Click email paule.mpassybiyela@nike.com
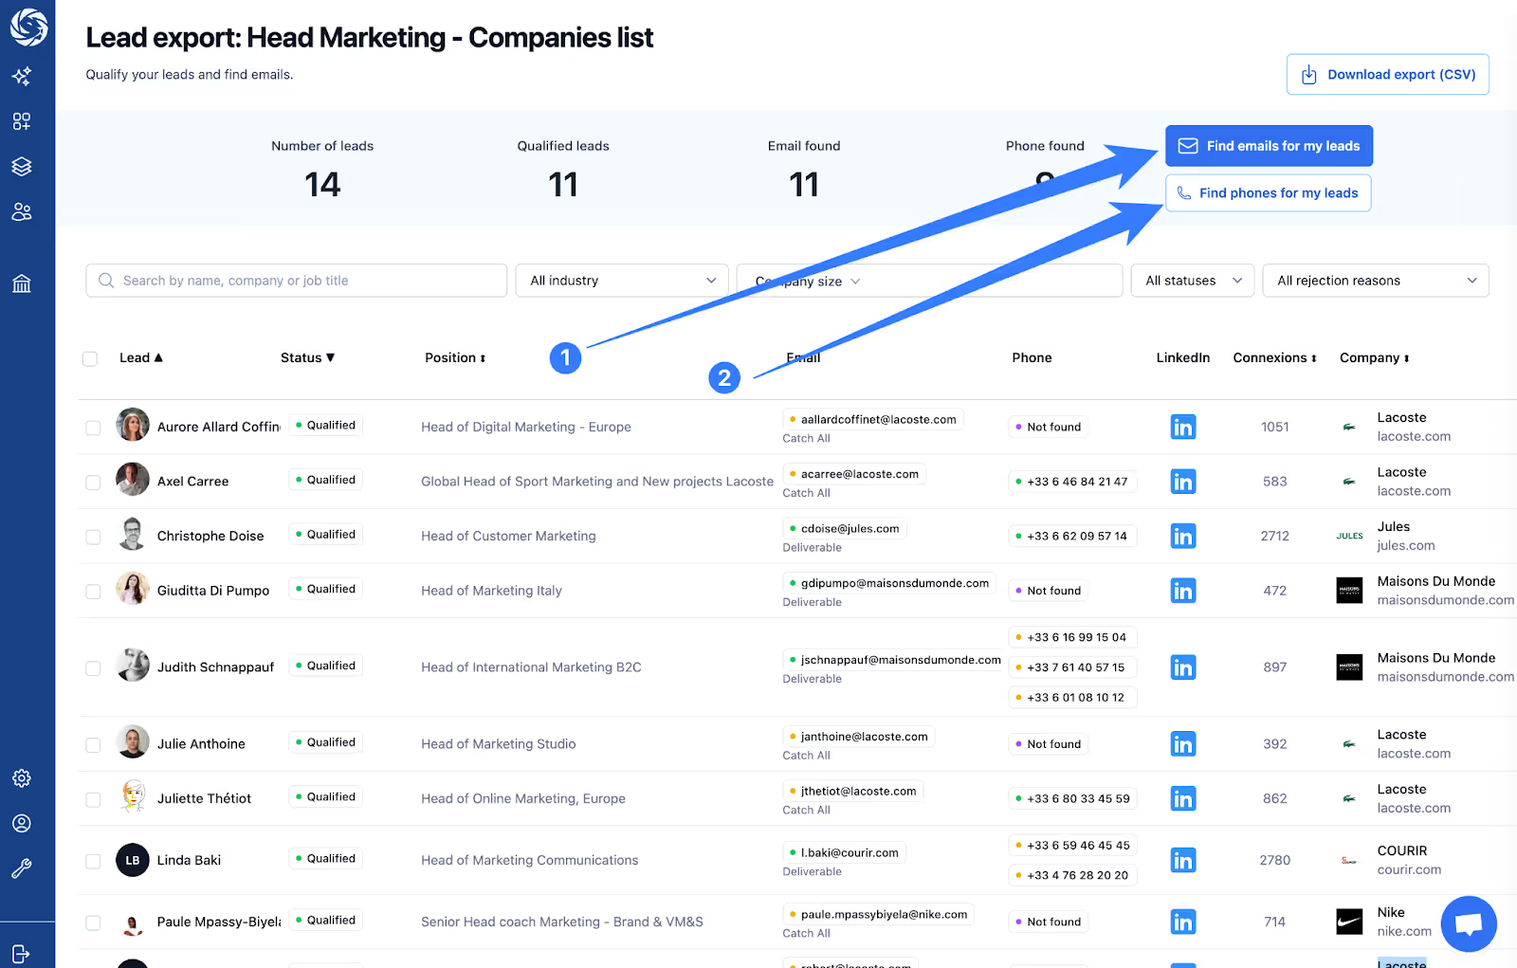 [879, 914]
